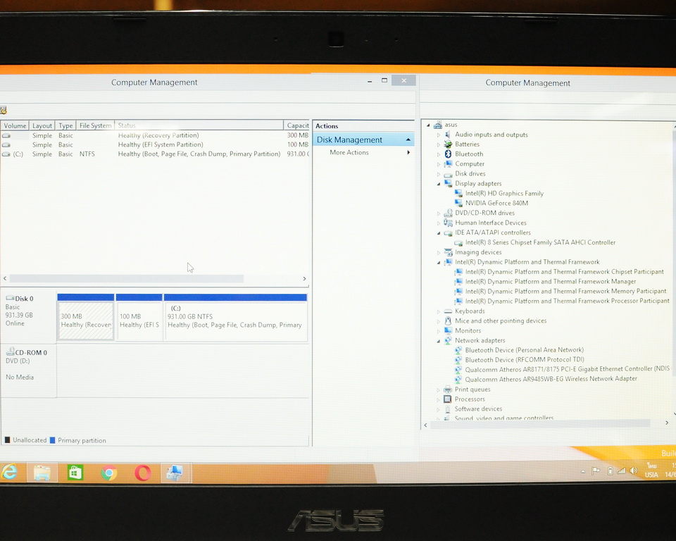Select NVIDIA GeForce 840M adapter
The image size is (676, 541).
pos(496,203)
